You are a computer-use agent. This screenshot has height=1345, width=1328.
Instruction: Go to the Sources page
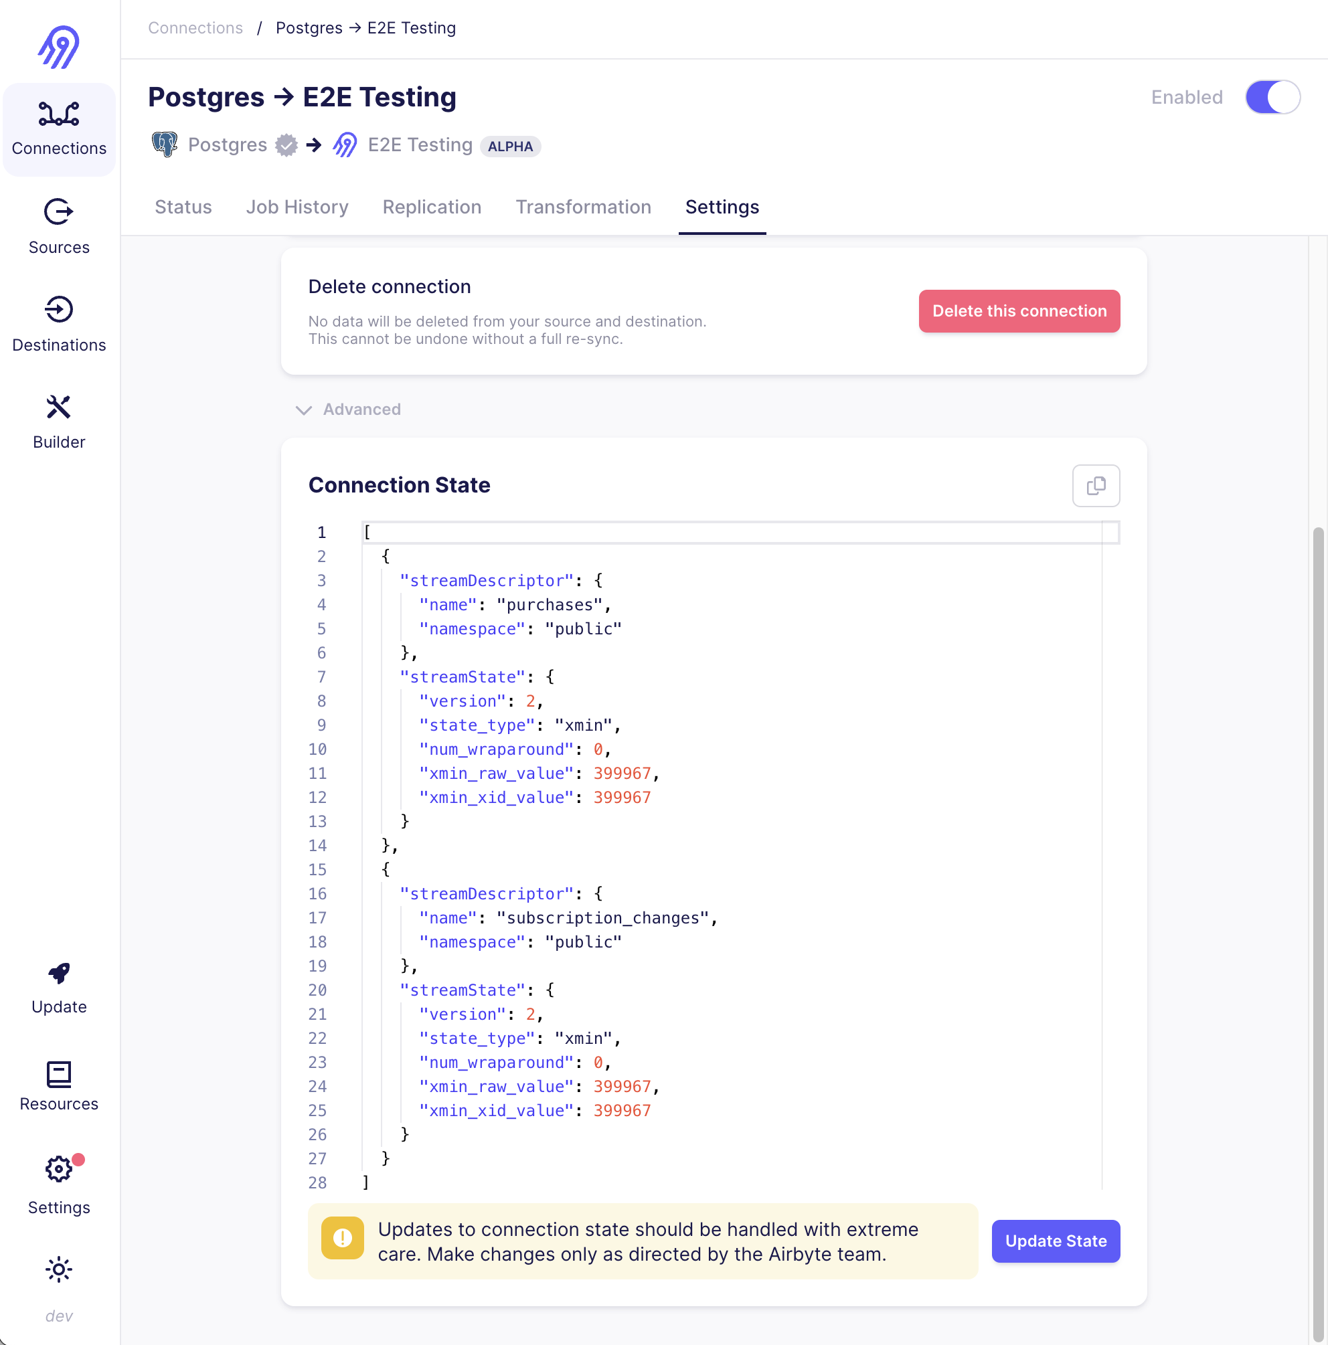(58, 226)
